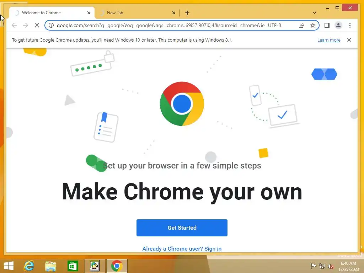The height and width of the screenshot is (273, 364).
Task: Bookmark this tab with the star icon
Action: 313,25
